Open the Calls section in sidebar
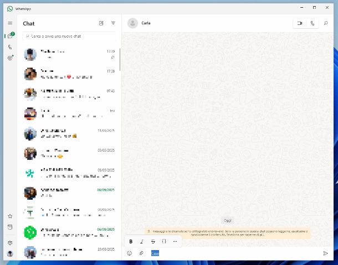The height and width of the screenshot is (265, 338). 10,47
